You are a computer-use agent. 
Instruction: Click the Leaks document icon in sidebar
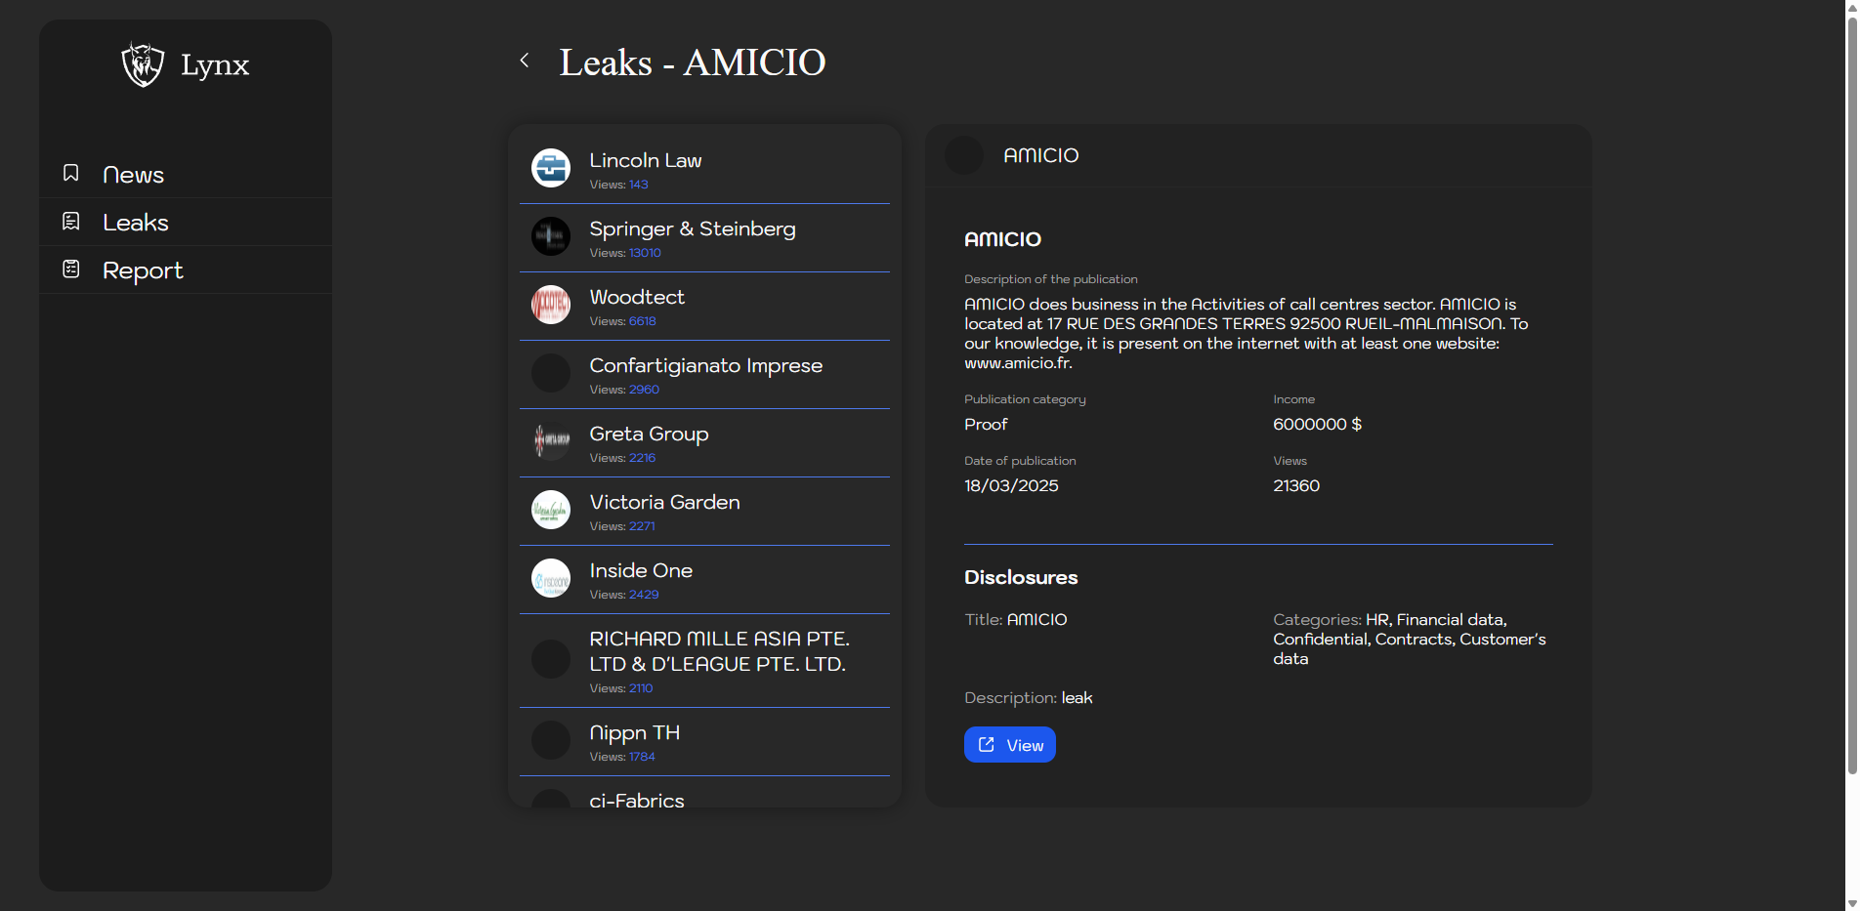(71, 222)
